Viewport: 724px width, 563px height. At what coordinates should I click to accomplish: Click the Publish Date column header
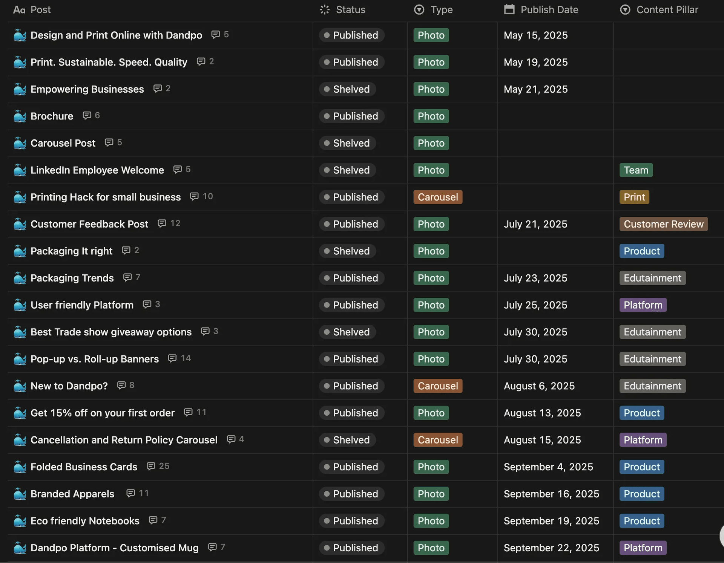(549, 10)
